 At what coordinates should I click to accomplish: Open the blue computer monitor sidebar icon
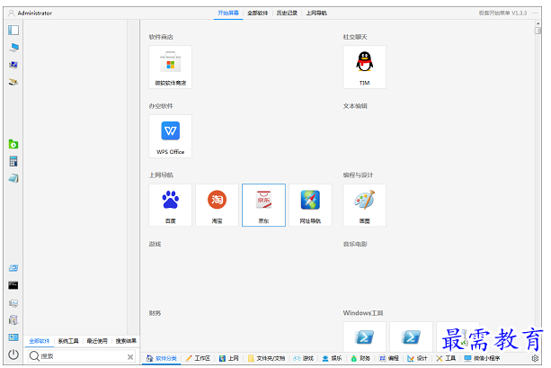[x=13, y=47]
